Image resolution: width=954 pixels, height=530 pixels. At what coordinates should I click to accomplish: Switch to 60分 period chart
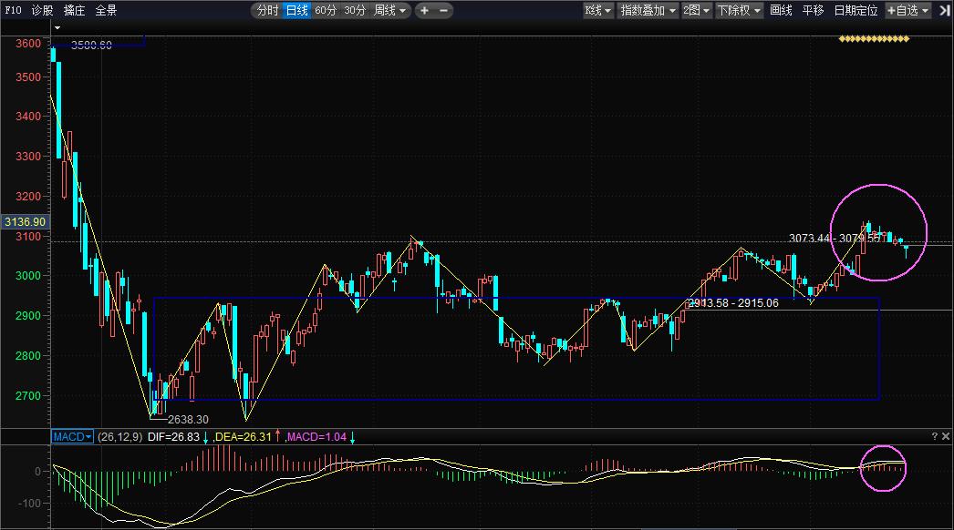tap(326, 11)
